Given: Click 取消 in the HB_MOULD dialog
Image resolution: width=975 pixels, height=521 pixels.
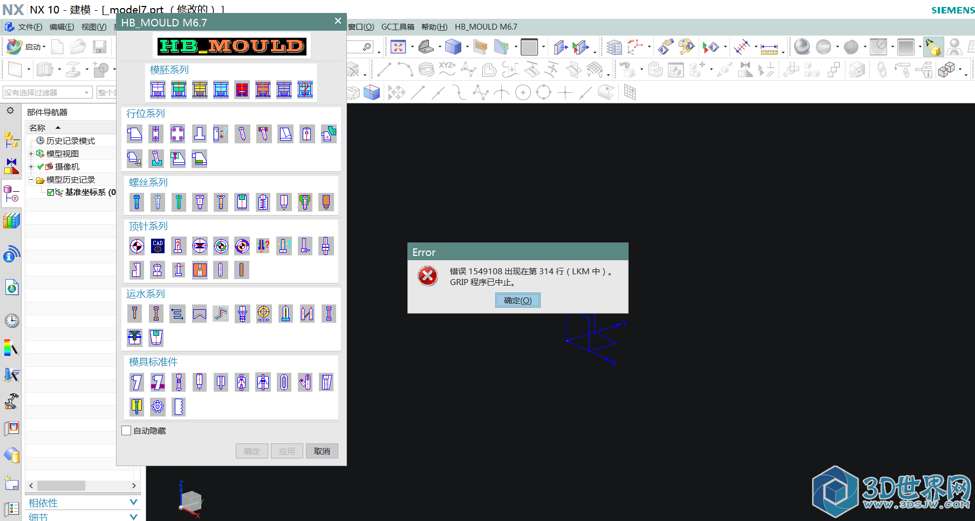Looking at the screenshot, I should [x=322, y=451].
